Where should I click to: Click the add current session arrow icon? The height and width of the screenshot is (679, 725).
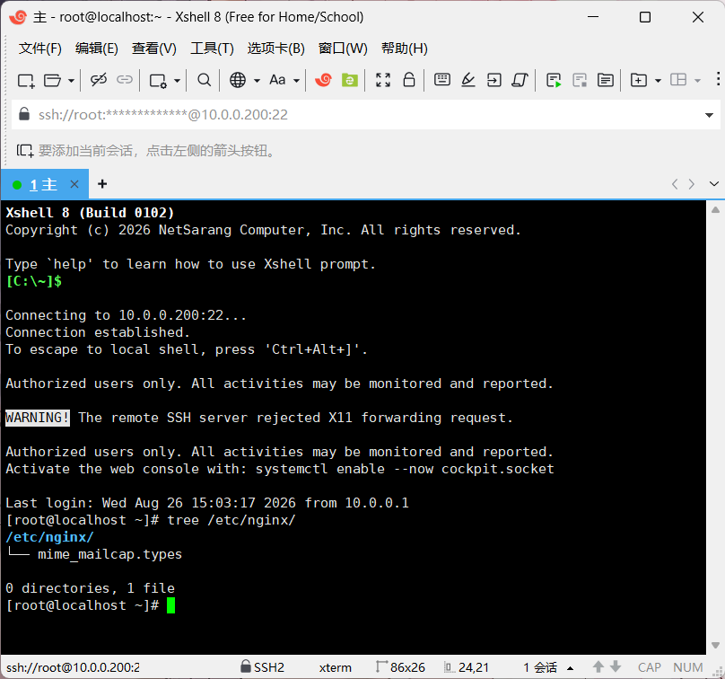tap(25, 150)
